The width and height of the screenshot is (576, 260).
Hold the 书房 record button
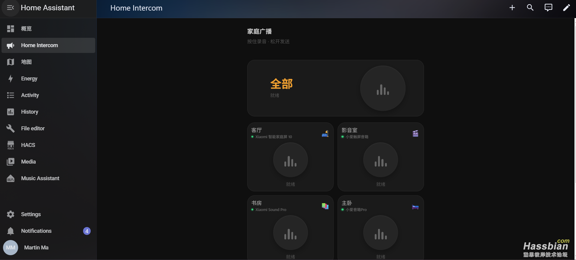(290, 232)
